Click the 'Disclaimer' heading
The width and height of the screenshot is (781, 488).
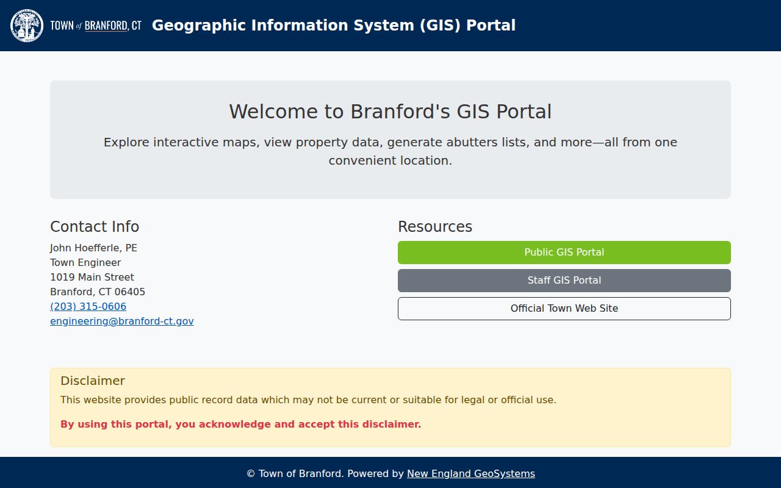click(x=93, y=381)
